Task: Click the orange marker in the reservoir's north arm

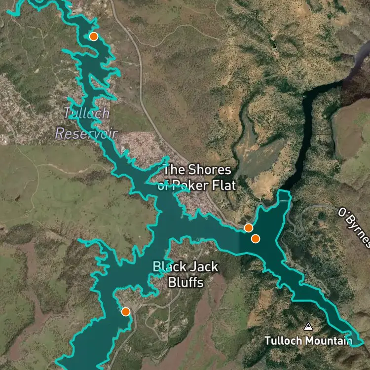Action: [94, 37]
